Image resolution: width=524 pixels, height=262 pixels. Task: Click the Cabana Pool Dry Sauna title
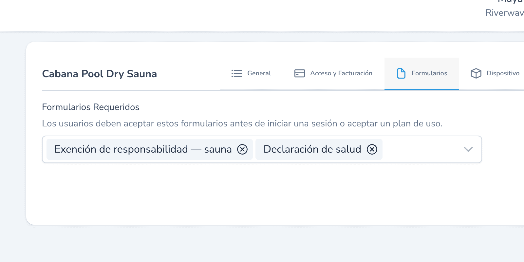point(100,74)
